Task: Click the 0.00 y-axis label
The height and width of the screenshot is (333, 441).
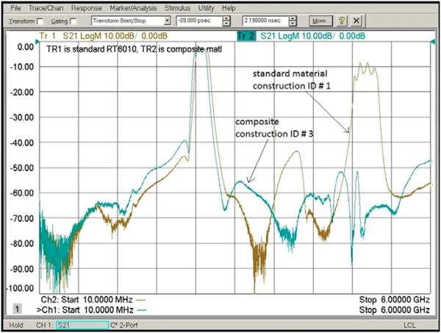Action: tap(26, 47)
